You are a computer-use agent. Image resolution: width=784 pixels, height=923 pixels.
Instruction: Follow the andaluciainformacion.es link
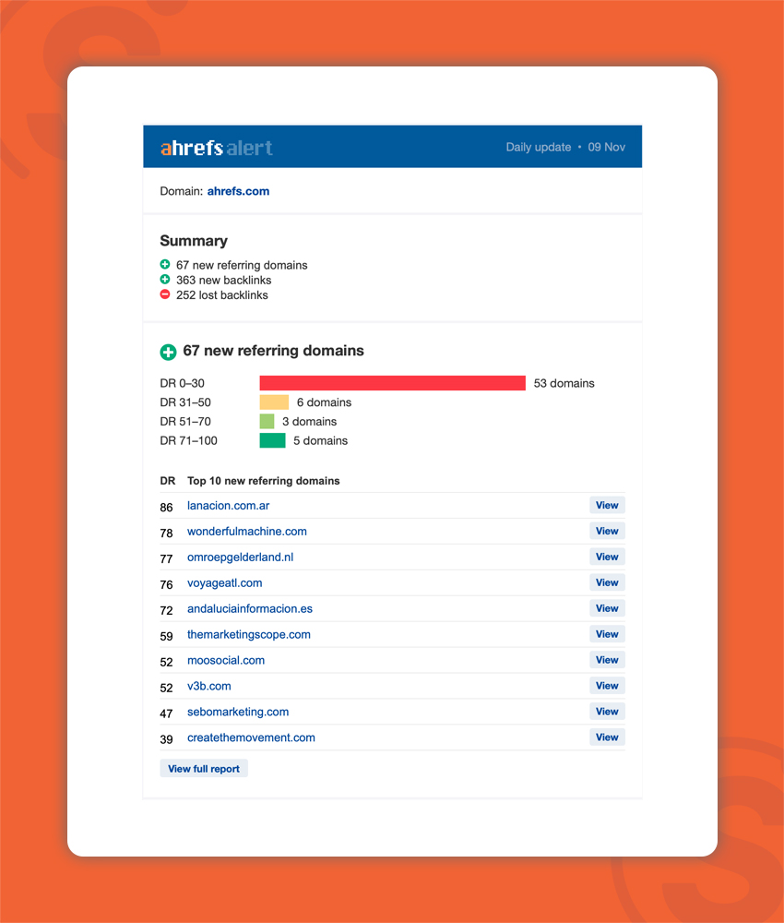point(250,608)
